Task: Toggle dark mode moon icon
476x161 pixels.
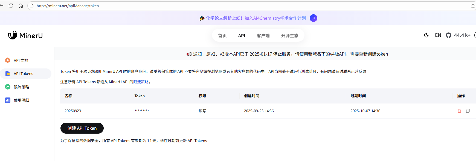Action: [426, 35]
